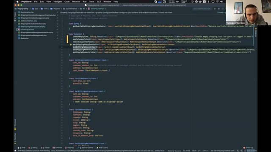Click the etc folder breadcrumb
This screenshot has height=152, width=271.
pos(83,8)
